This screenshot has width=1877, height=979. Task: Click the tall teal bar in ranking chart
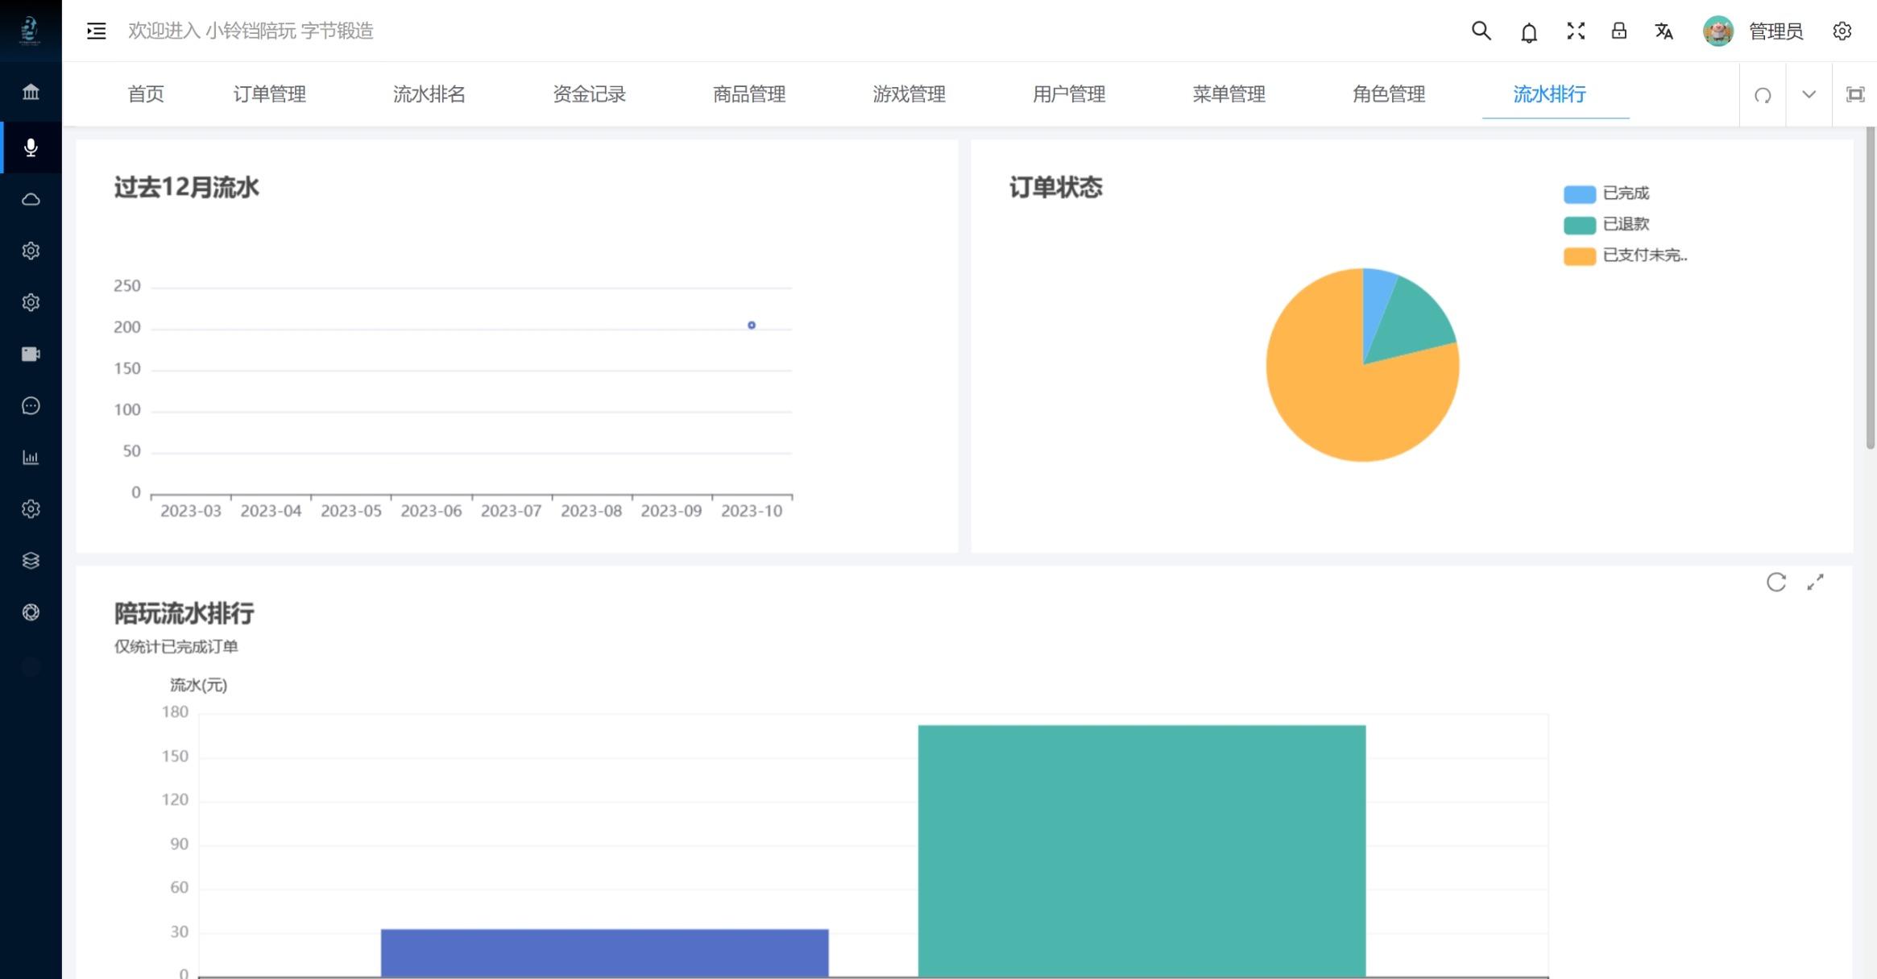click(1142, 851)
